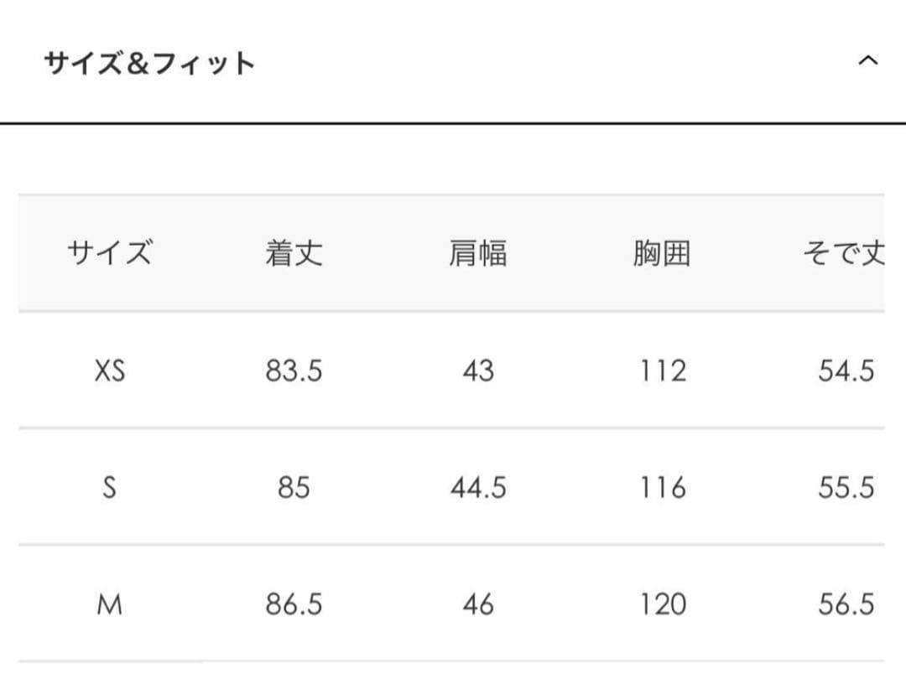
Task: Click the 56.5 sleeve length value
Action: (x=846, y=604)
